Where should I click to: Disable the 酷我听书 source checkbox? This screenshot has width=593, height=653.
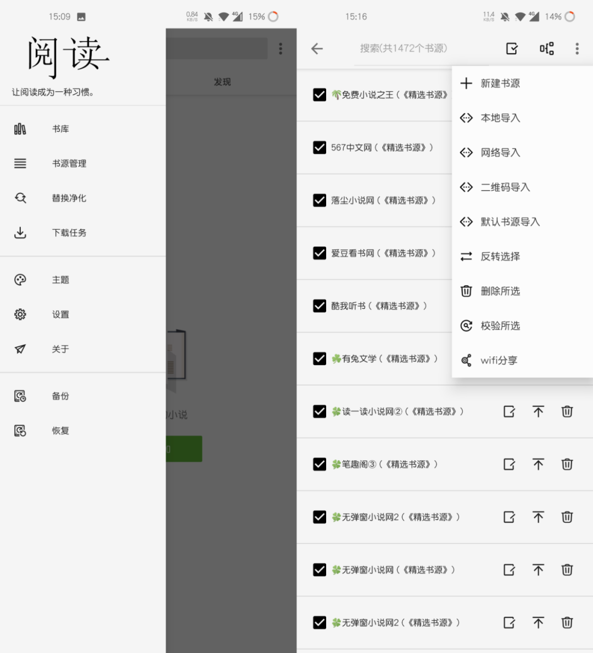tap(320, 306)
